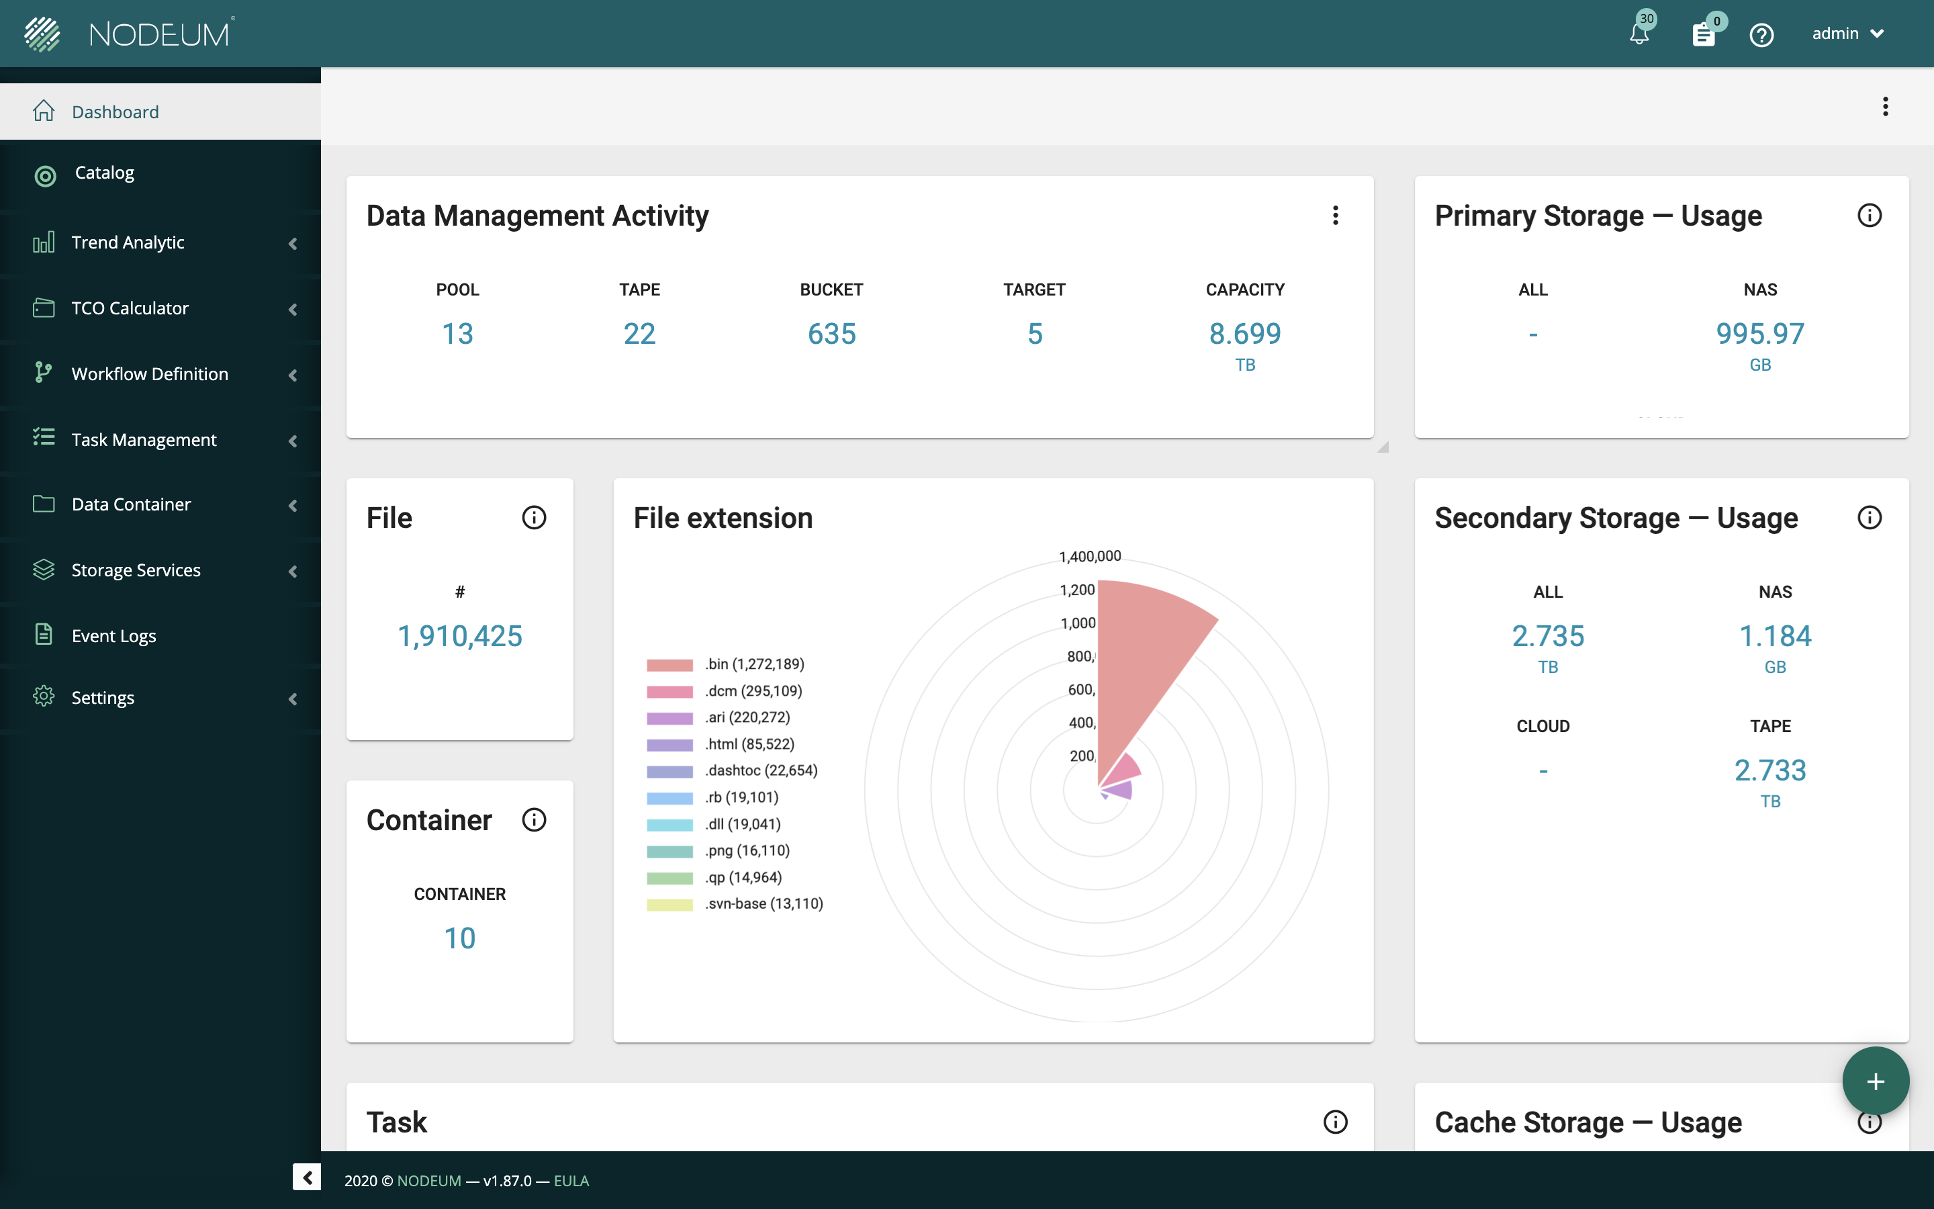
Task: Click info icon on Secondary Storage card
Action: pos(1870,517)
